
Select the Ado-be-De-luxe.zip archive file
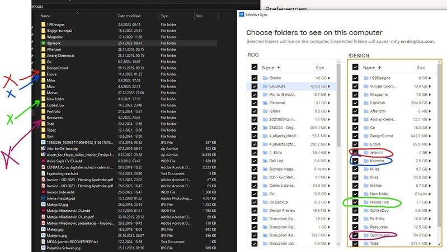tap(60, 148)
